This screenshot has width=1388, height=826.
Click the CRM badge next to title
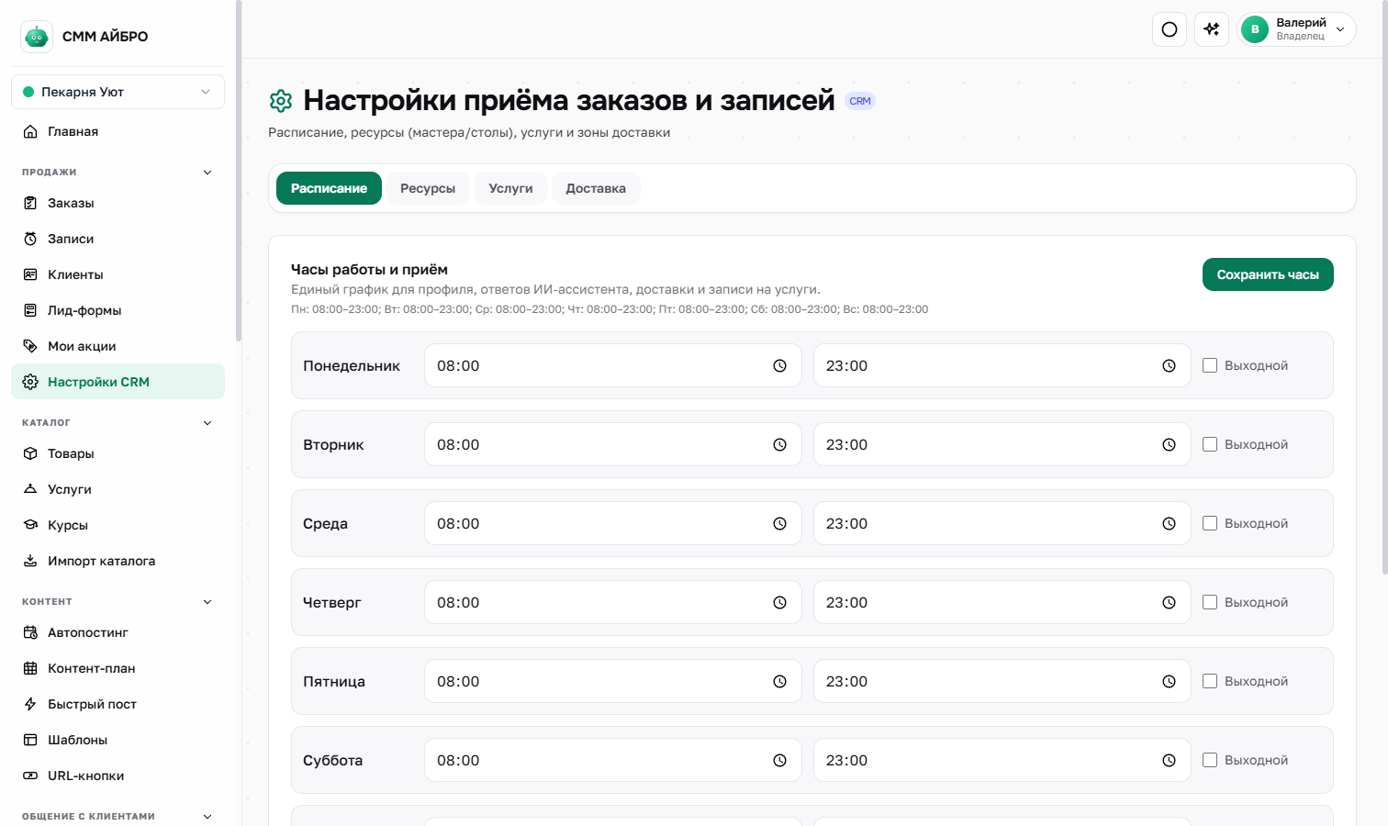pos(860,101)
